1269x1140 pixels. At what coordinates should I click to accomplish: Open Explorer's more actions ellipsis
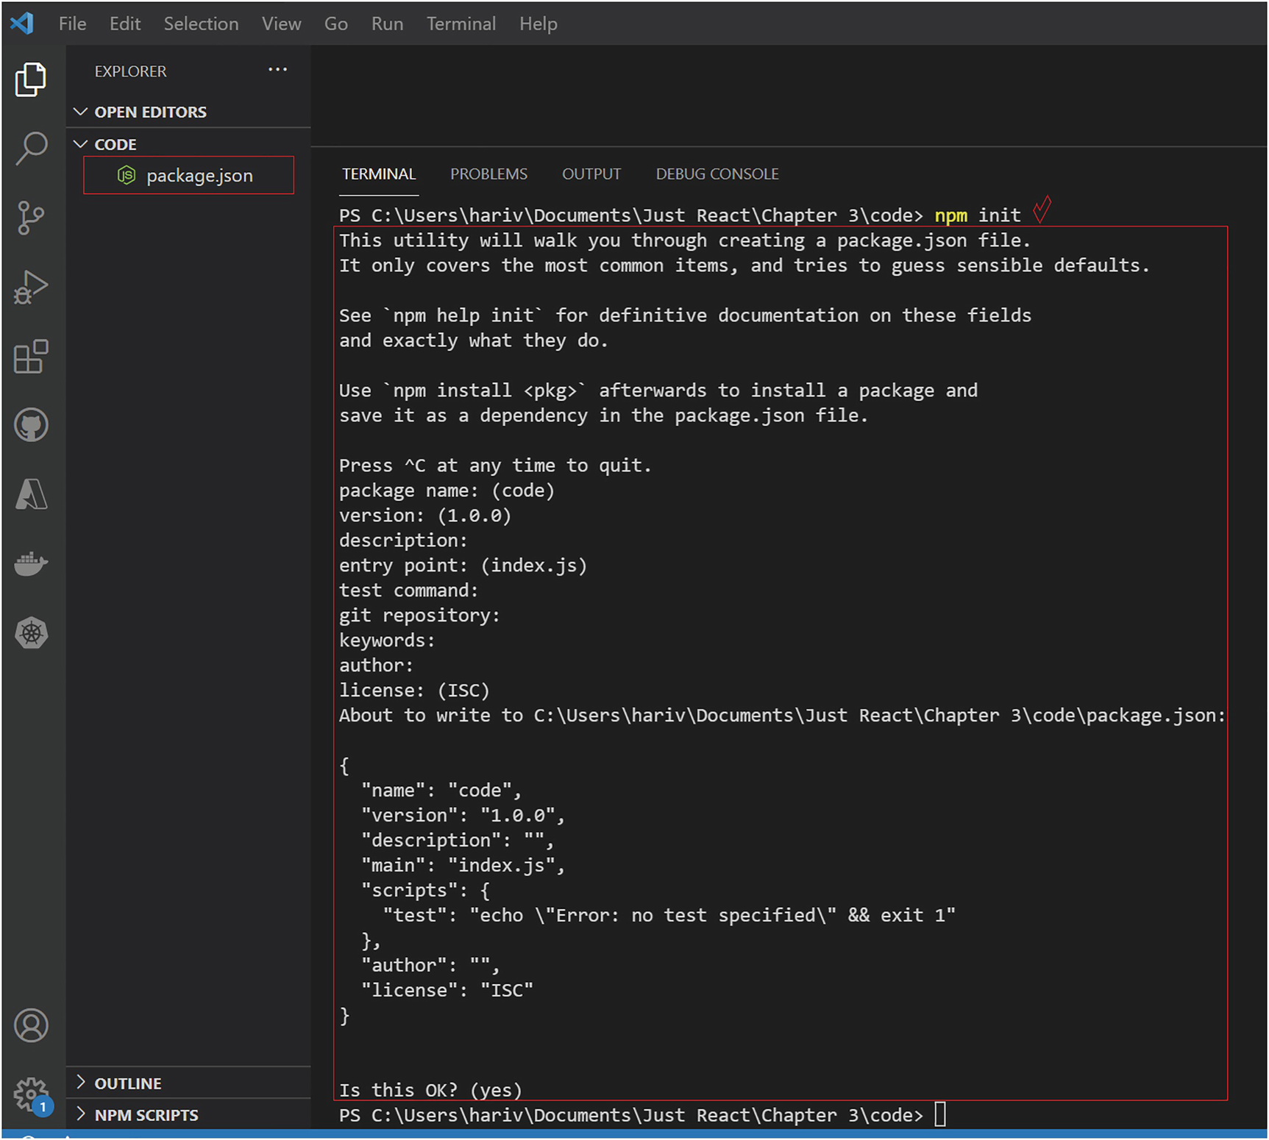[277, 70]
